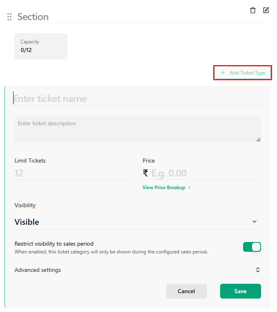This screenshot has width=277, height=312.
Task: Click the Price amount field
Action: click(x=206, y=173)
